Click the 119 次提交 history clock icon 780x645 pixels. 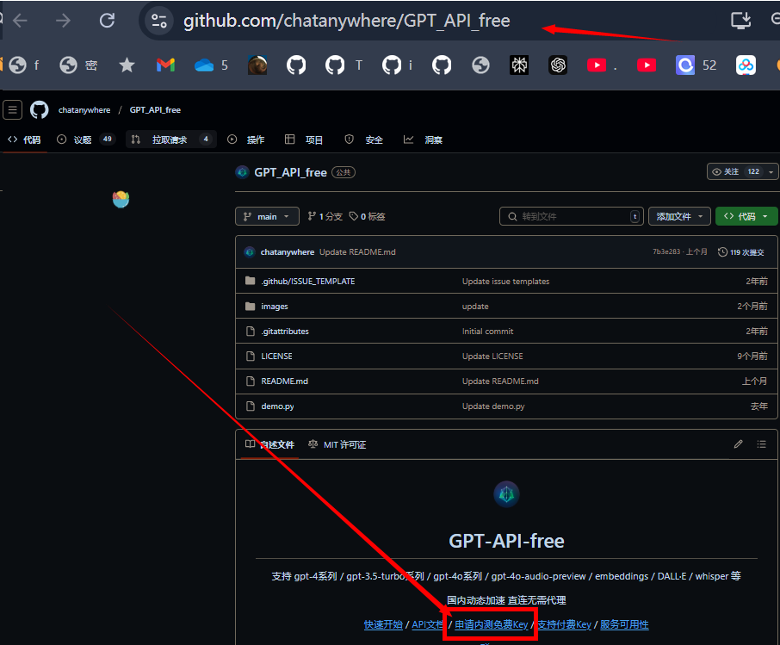pyautogui.click(x=722, y=251)
